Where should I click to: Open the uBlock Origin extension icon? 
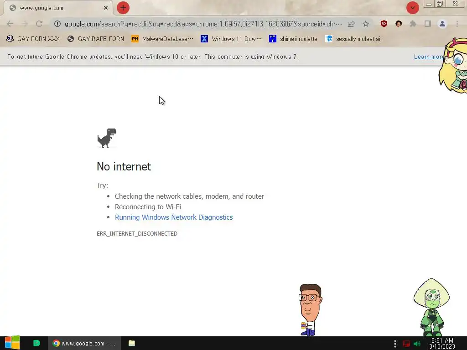click(384, 24)
